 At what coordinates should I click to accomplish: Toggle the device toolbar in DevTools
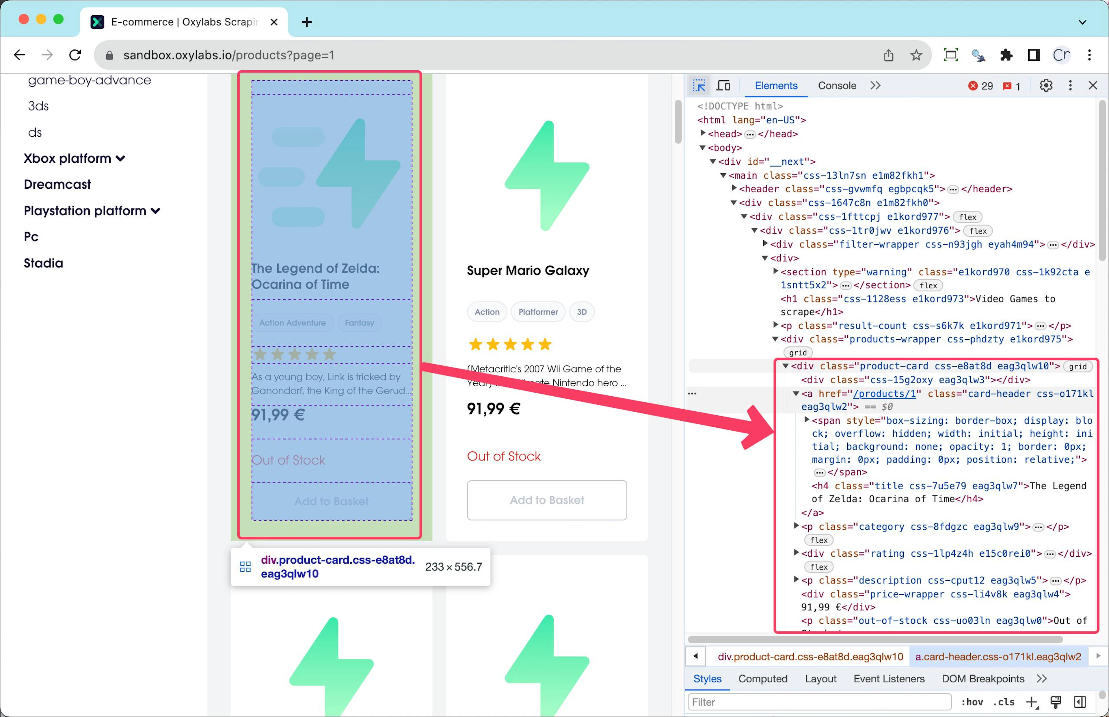pos(724,86)
